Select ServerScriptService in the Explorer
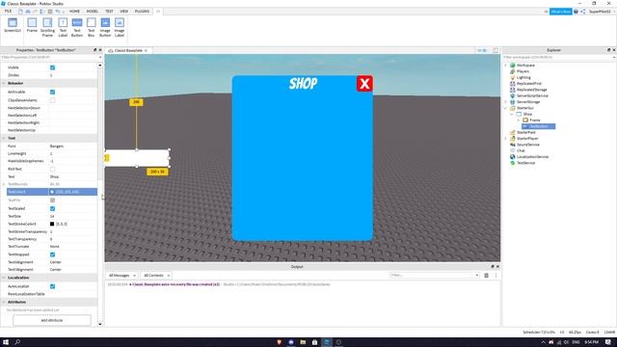 (x=532, y=95)
